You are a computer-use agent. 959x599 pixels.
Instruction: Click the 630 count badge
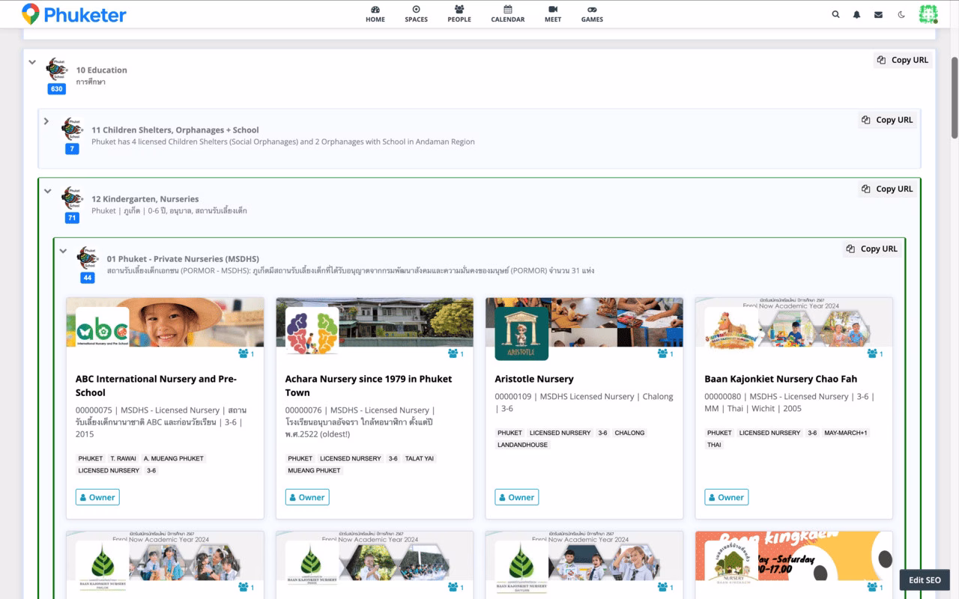coord(57,88)
